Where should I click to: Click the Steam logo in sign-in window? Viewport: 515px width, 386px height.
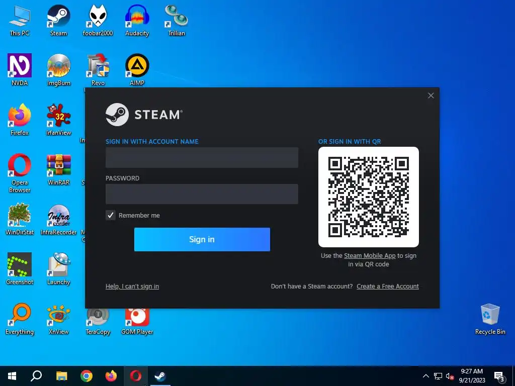click(144, 115)
